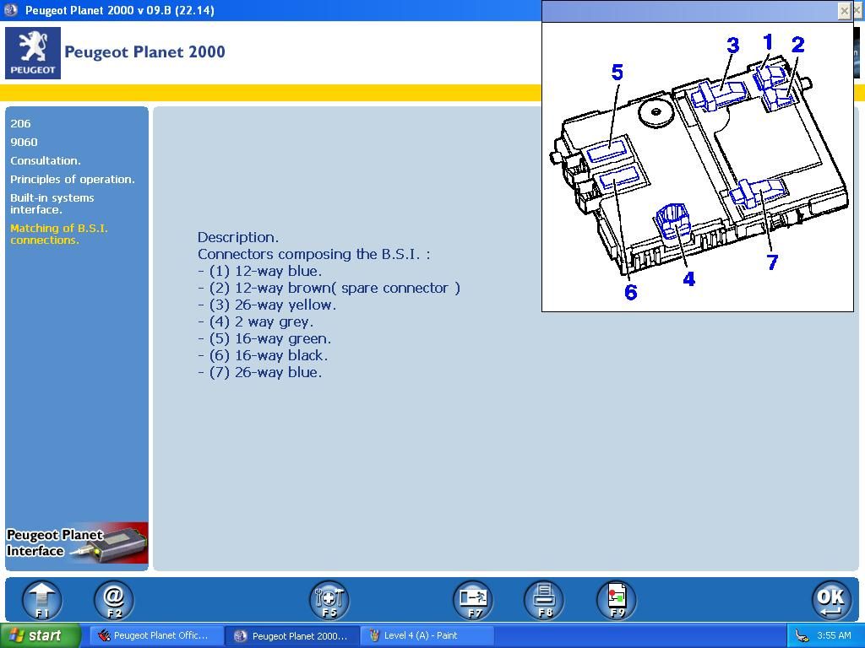Viewport: 865px width, 648px height.
Task: Select Built-in systems interface entry
Action: tap(52, 203)
